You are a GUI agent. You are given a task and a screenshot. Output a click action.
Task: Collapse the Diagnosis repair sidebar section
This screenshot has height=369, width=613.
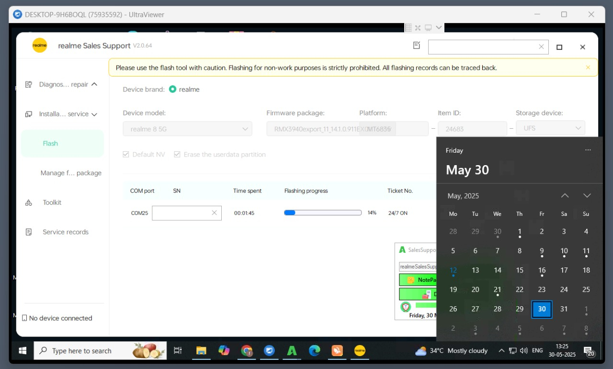tap(94, 84)
